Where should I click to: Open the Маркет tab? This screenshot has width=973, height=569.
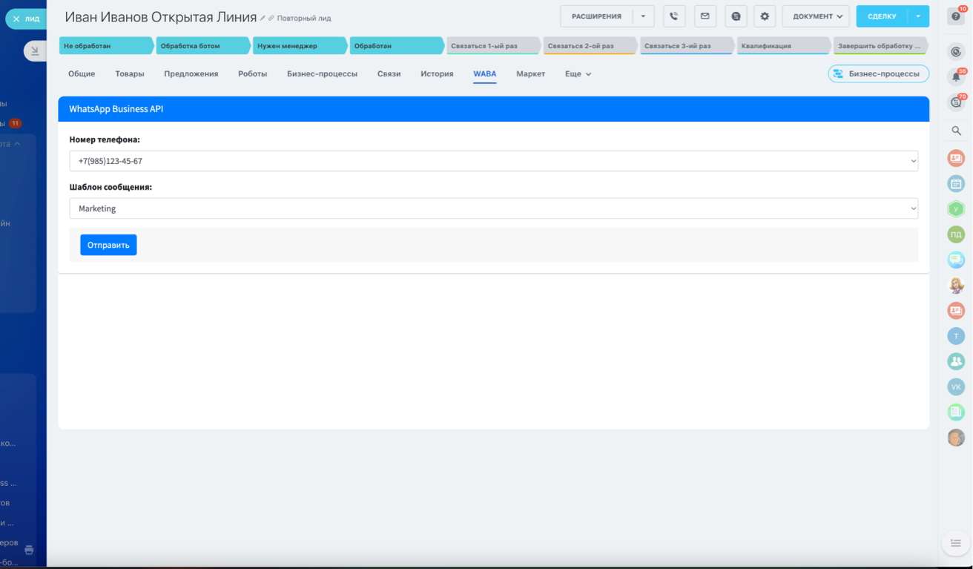531,74
